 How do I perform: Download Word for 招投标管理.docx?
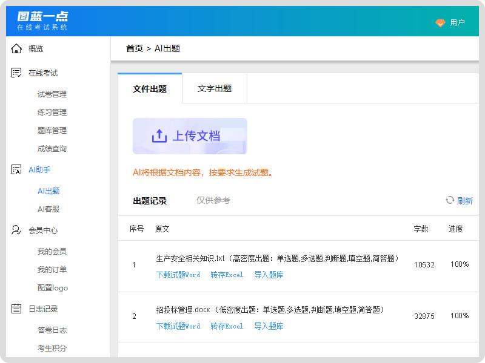pos(178,326)
